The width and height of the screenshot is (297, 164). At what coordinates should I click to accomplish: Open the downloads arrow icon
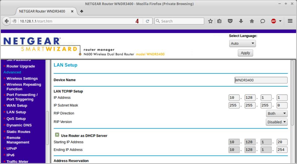tap(241, 21)
